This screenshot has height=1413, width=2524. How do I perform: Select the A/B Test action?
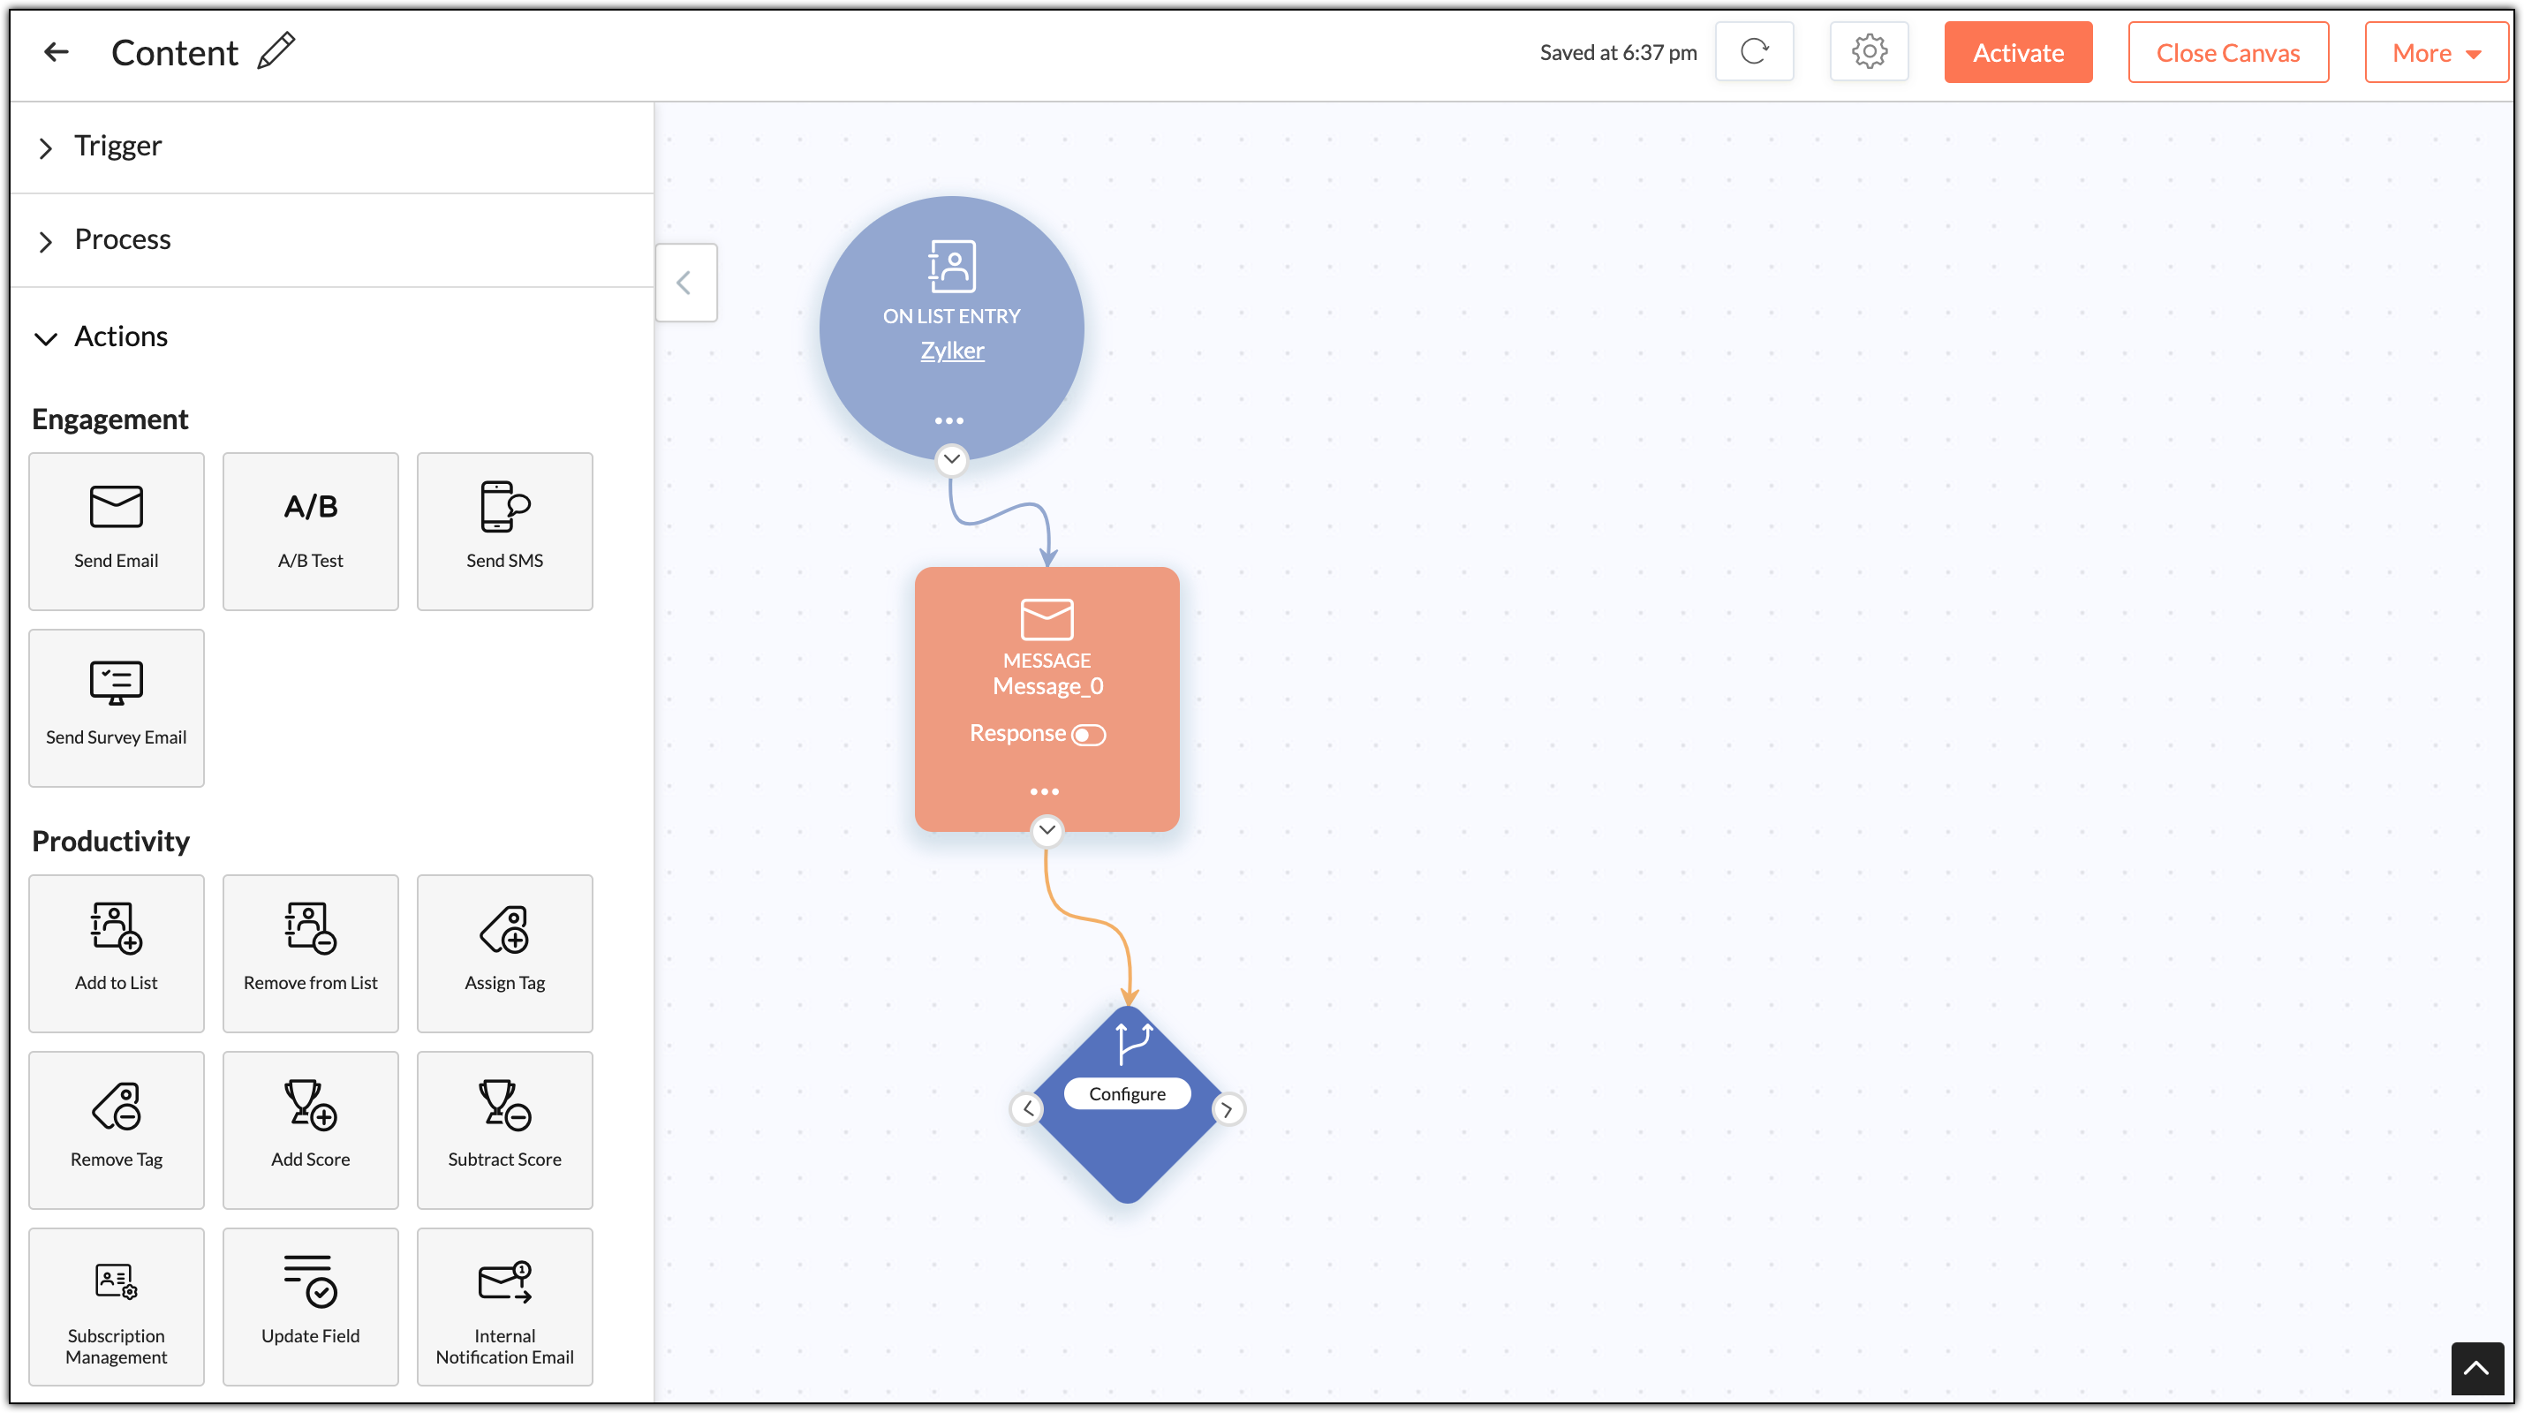pyautogui.click(x=311, y=531)
